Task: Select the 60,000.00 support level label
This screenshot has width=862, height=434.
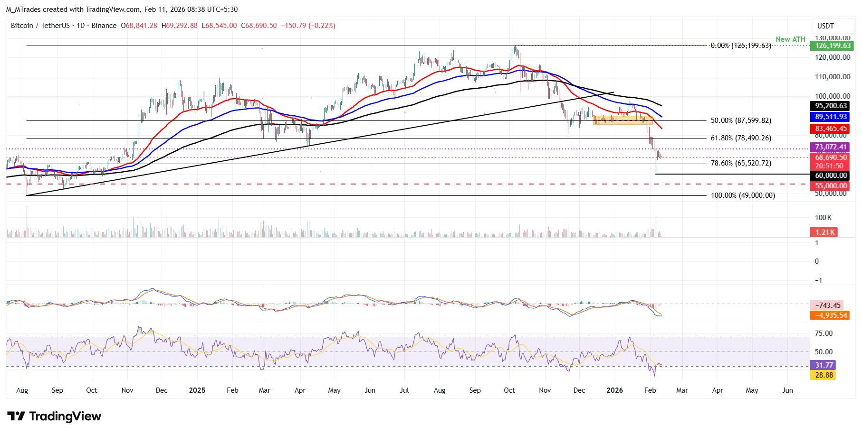Action: [829, 175]
